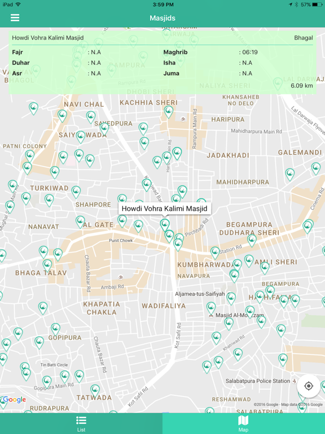
Task: Select masjid pin beside Aljamea-tus-Saifiyah label
Action: coord(231,299)
